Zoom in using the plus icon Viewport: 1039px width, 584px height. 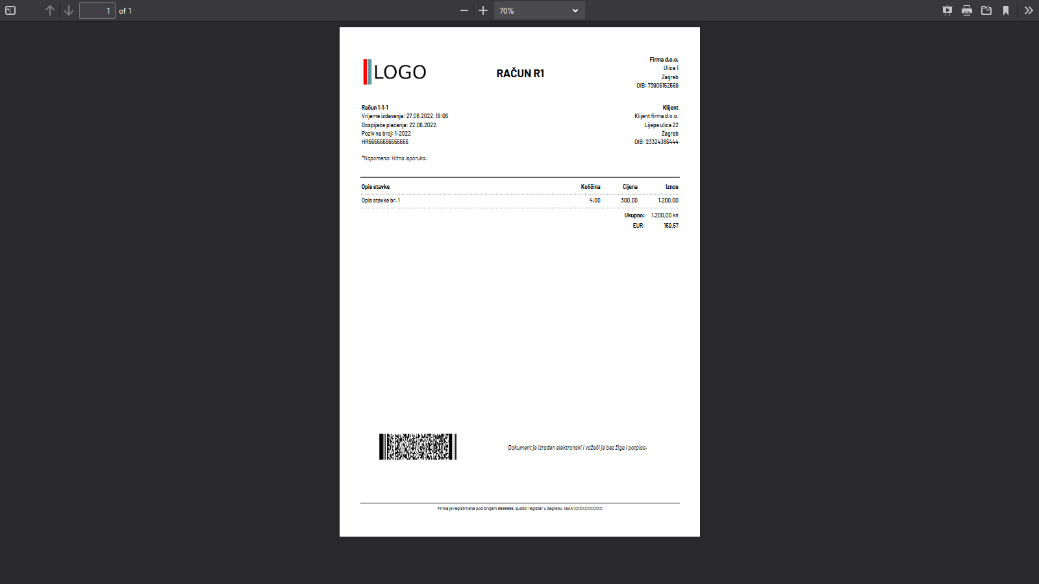coord(483,10)
